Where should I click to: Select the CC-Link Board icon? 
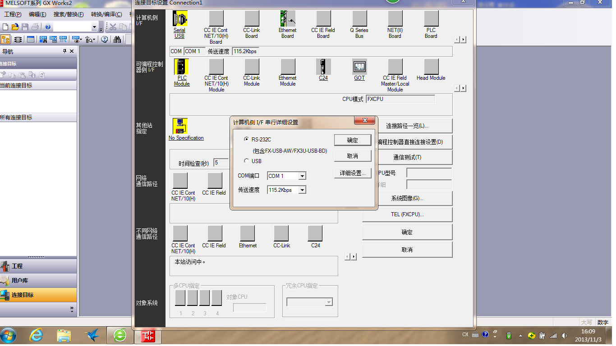coord(252,19)
